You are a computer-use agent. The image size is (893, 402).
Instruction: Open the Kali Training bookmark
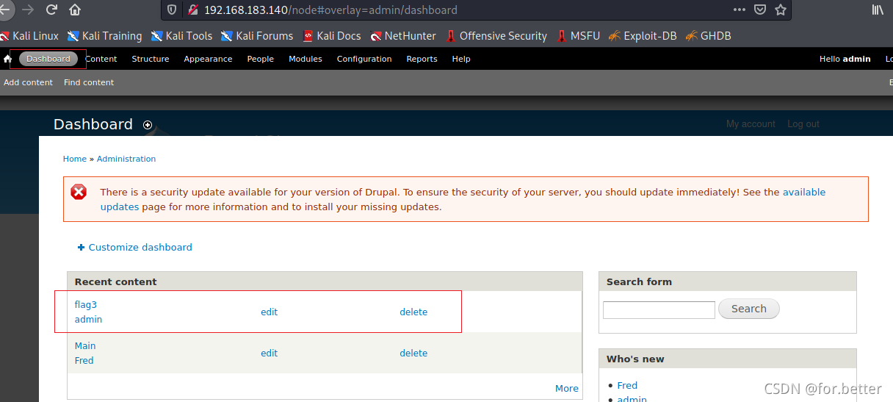click(x=104, y=36)
